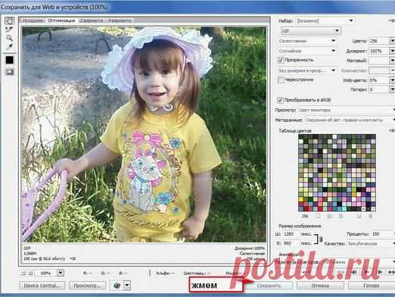Switch to the Оптимизация tab

61,20
